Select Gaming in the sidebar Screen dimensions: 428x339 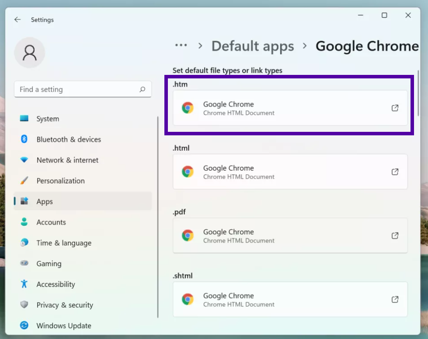pos(83,264)
